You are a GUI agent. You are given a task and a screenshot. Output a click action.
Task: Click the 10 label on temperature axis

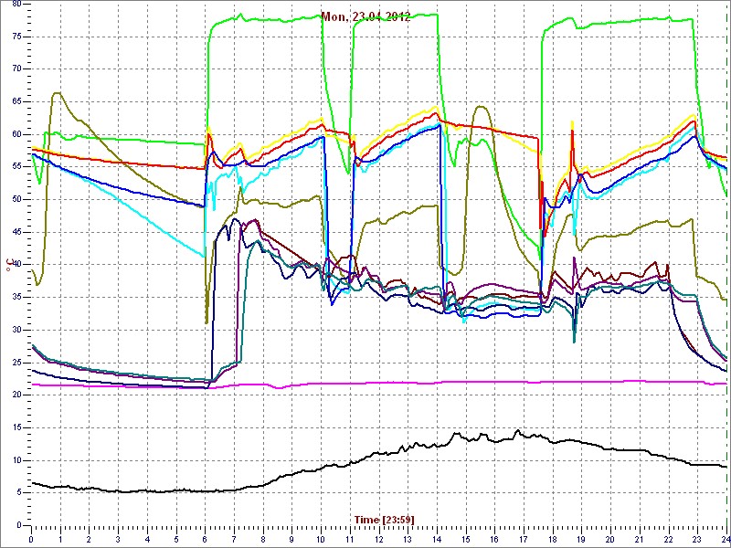[x=16, y=460]
